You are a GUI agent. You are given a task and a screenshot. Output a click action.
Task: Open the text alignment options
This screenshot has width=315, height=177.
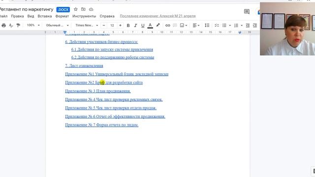coord(196,25)
